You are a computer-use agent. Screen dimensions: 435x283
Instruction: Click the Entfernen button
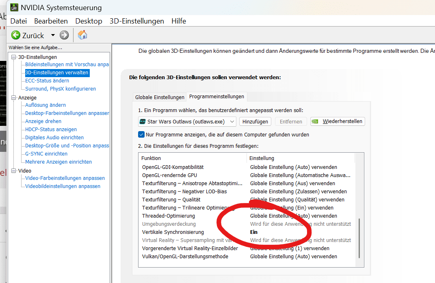291,121
